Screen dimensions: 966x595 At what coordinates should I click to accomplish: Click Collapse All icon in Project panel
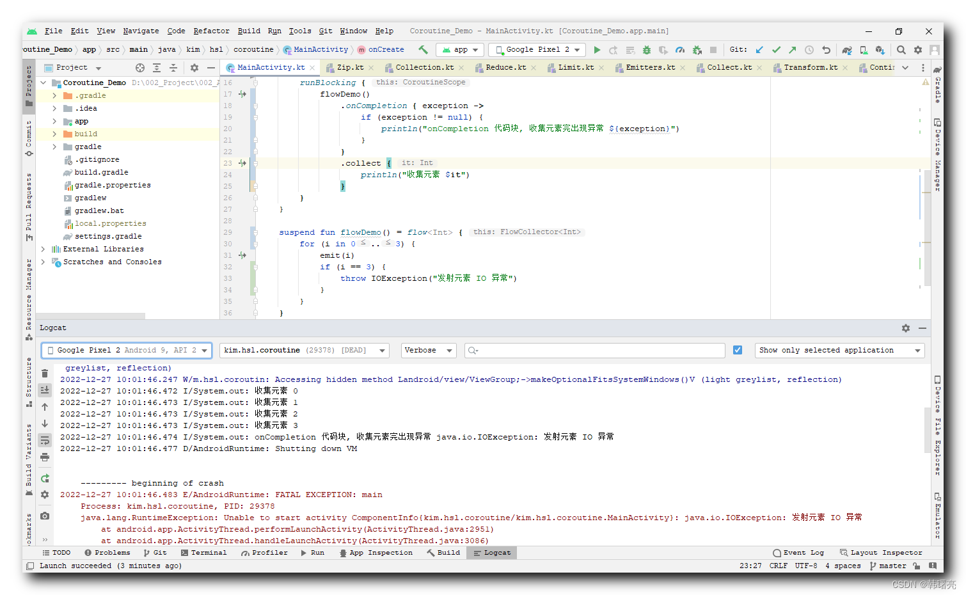pyautogui.click(x=173, y=68)
